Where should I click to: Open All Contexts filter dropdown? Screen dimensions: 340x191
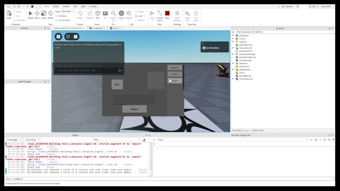32,140
